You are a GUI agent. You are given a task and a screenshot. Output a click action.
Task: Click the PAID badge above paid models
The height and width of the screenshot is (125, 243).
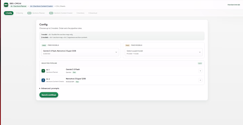[x=127, y=45]
